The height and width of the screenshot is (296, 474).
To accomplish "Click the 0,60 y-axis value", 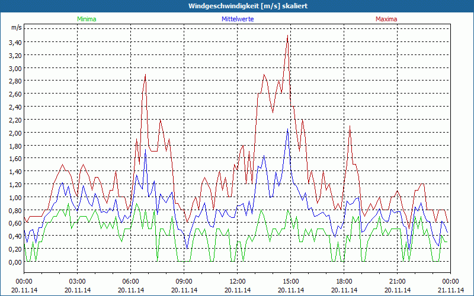I will (15, 223).
